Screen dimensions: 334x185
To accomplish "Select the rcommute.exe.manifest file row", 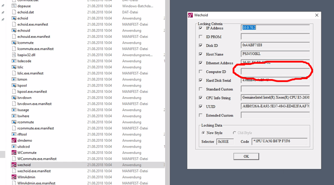I will (88, 128).
